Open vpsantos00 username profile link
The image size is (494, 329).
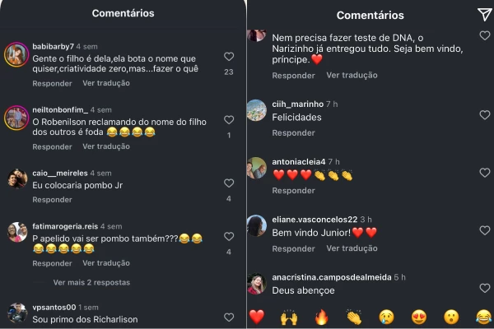(x=54, y=307)
